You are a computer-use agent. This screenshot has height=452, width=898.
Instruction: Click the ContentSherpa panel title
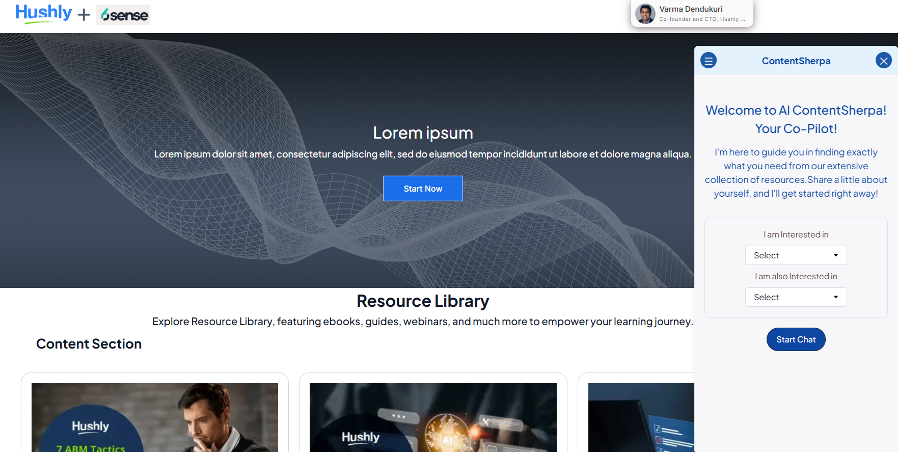pyautogui.click(x=796, y=61)
